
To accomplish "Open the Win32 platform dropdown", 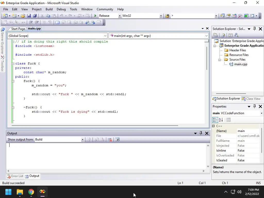I will click(161, 16).
